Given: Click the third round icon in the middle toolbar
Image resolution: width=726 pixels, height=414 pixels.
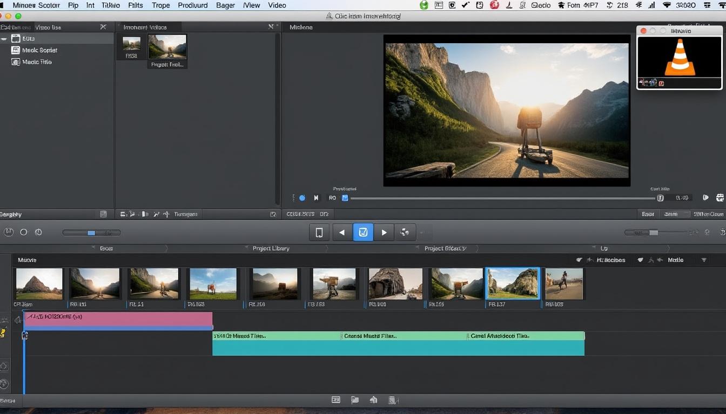Looking at the screenshot, I should (x=38, y=232).
